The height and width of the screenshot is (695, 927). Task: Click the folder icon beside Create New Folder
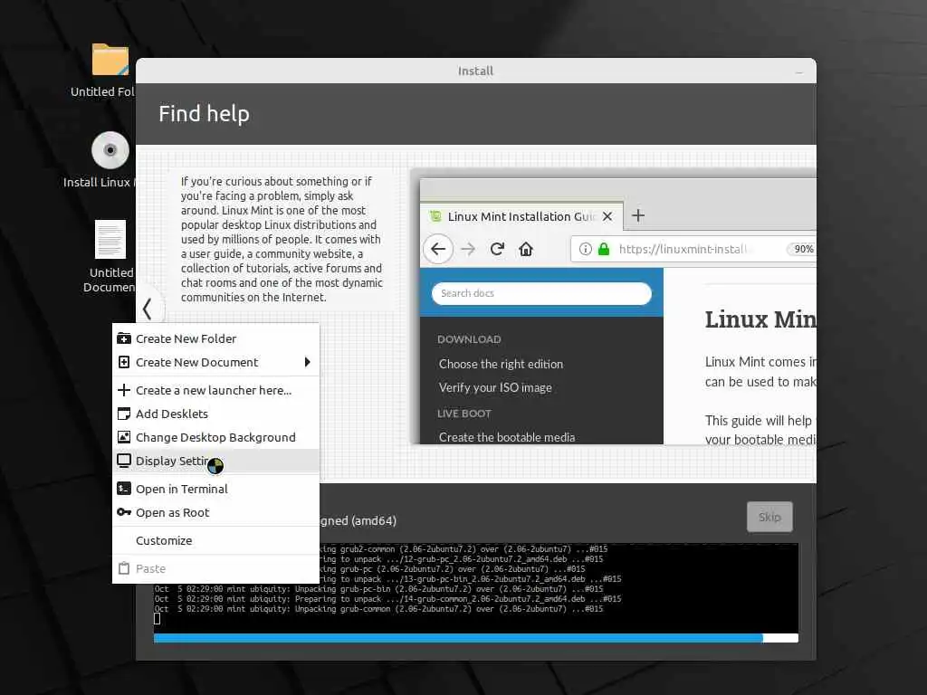tap(124, 338)
